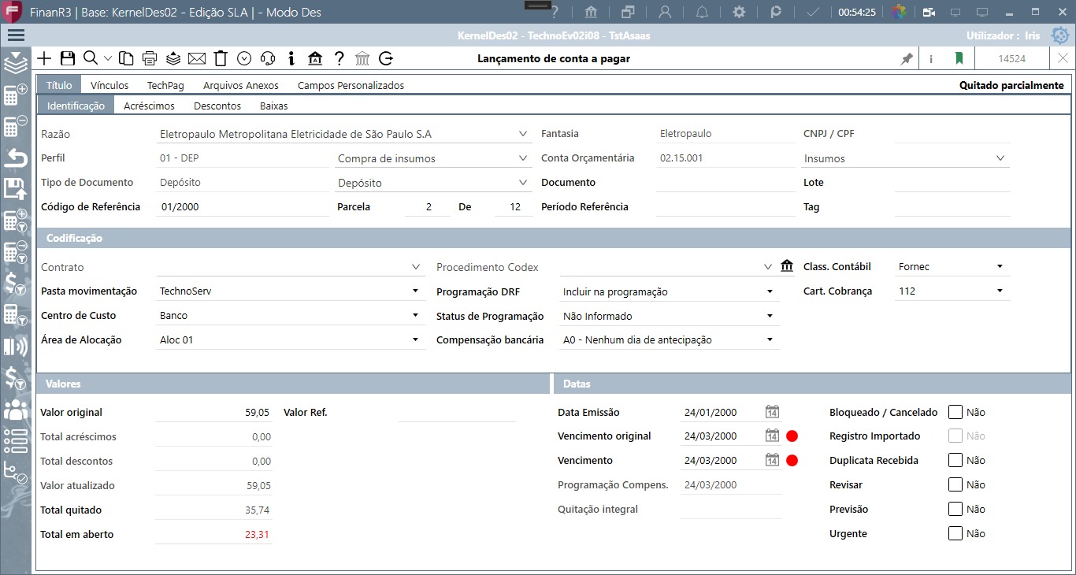
Task: Check the Revisar checkbox
Action: pyautogui.click(x=955, y=484)
